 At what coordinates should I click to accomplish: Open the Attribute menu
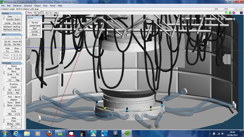point(17,6)
